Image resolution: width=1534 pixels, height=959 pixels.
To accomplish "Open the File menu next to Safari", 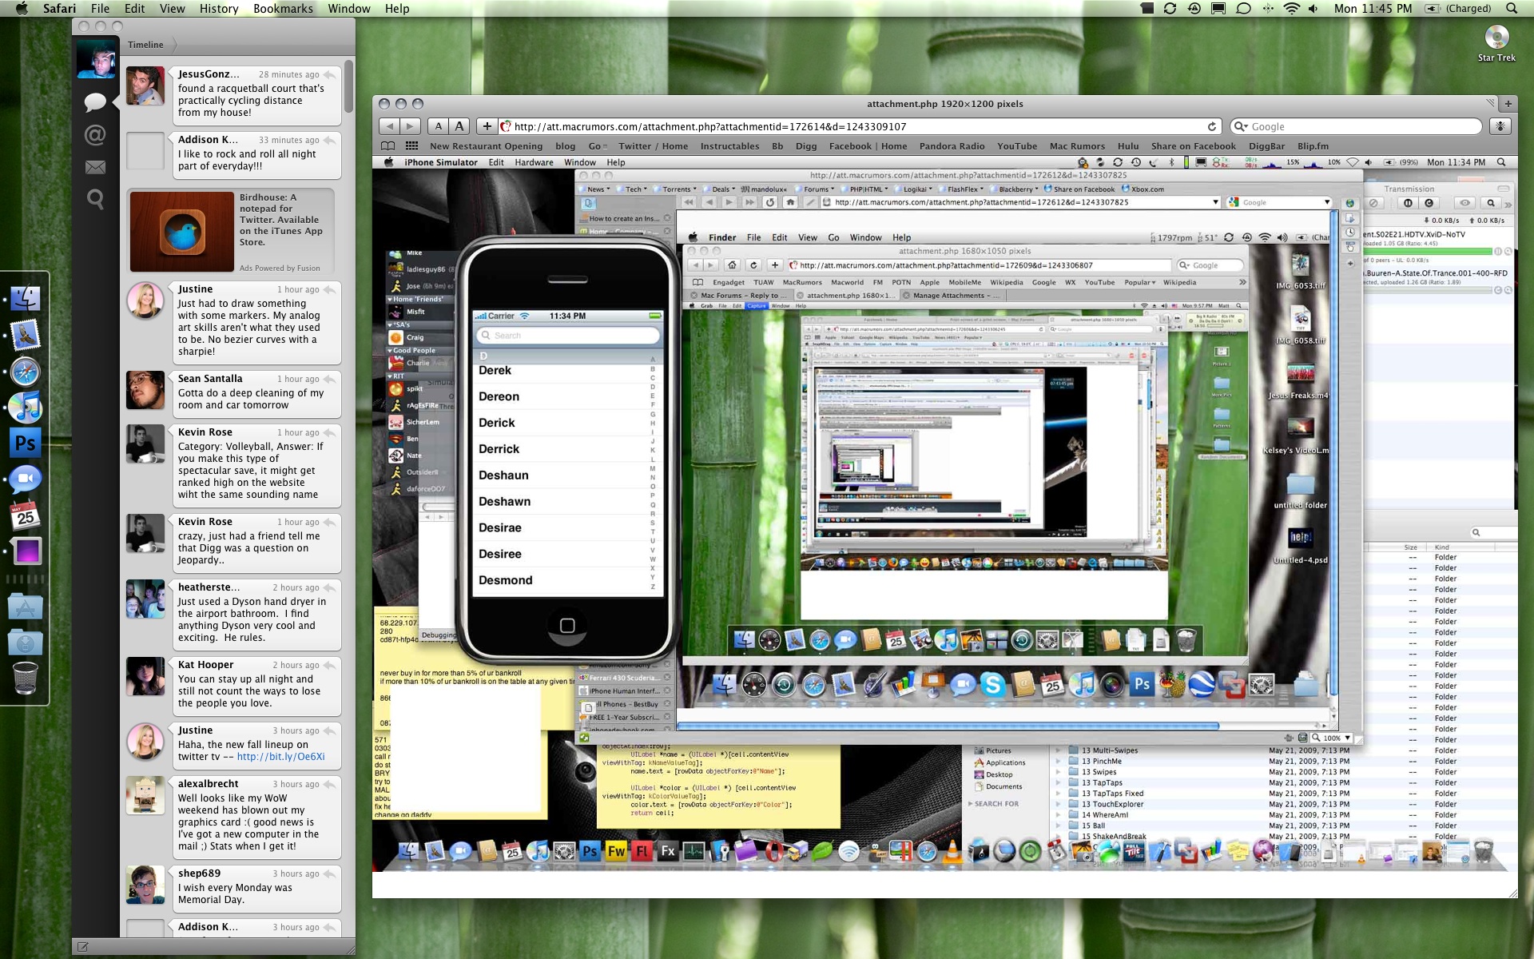I will pos(100,9).
